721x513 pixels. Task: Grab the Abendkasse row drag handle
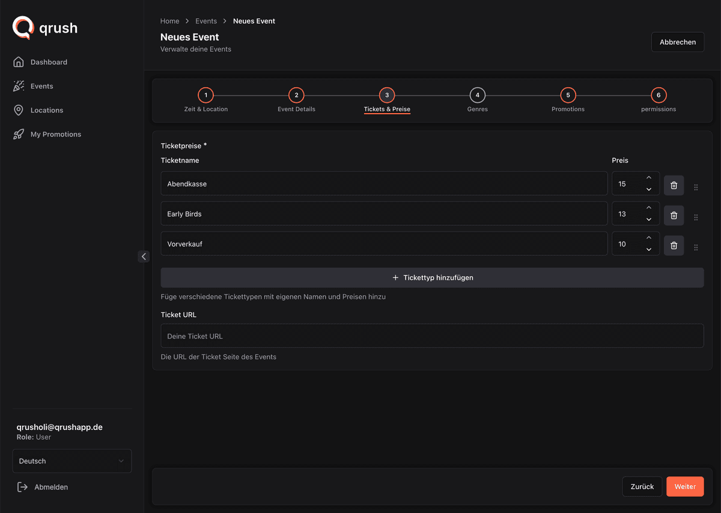pyautogui.click(x=696, y=187)
